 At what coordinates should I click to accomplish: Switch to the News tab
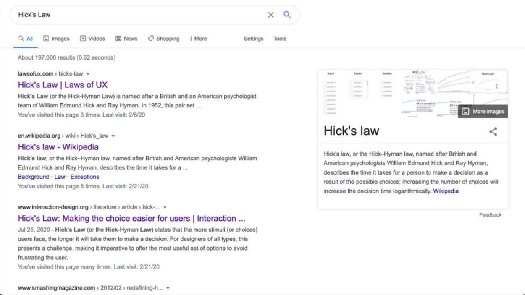(126, 39)
